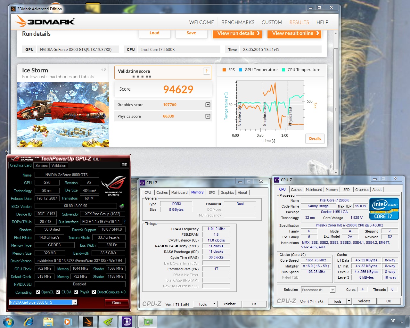The width and height of the screenshot is (410, 328).
Task: Open Graphics tab in Processor CPU-Z window
Action: click(x=362, y=190)
